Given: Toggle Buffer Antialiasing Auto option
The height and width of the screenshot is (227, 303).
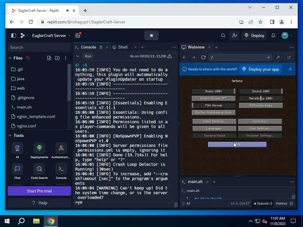Looking at the screenshot, I should 214,113.
